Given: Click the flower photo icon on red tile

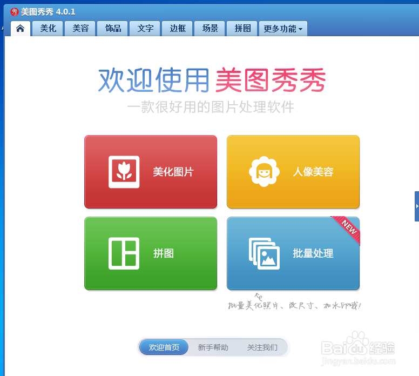Looking at the screenshot, I should point(124,172).
